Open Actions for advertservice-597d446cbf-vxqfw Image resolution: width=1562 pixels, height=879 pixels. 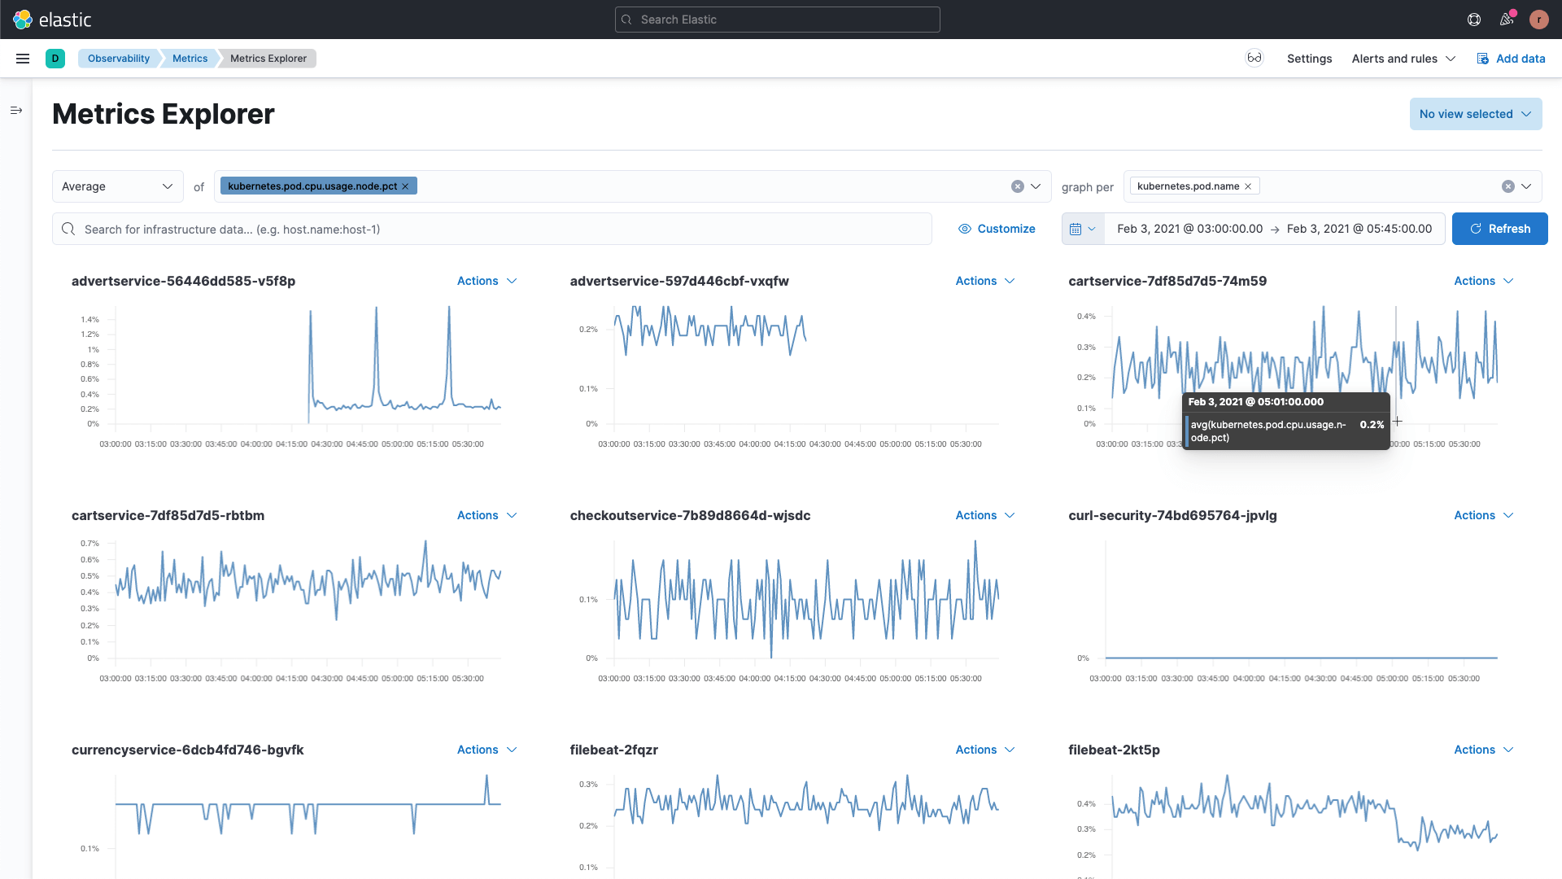tap(985, 281)
